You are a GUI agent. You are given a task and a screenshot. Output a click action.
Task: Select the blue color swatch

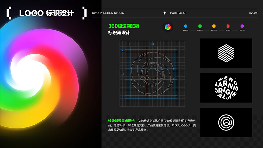(x=186, y=26)
